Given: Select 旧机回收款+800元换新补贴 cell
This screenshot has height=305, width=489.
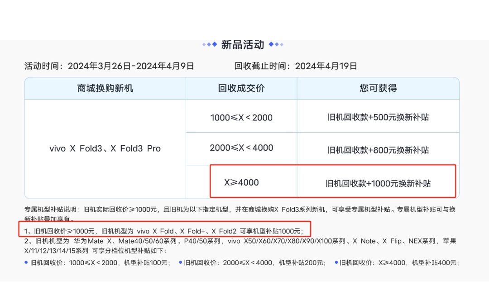Looking at the screenshot, I should pyautogui.click(x=378, y=150).
